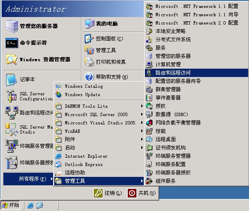The width and height of the screenshot is (249, 211).
Task: Expand the DAEMON Tools Lite submenu
Action: pyautogui.click(x=99, y=106)
